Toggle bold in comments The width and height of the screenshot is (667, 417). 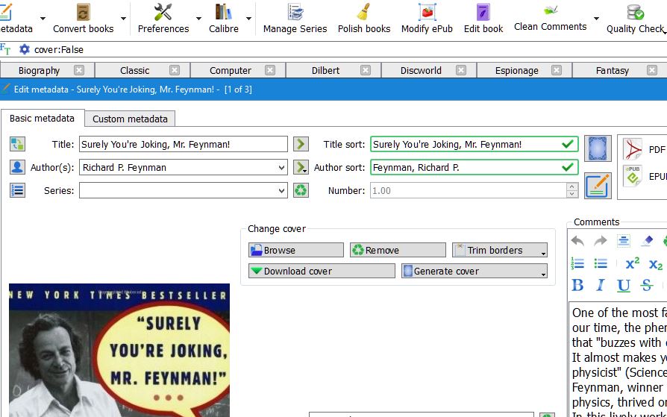point(577,285)
